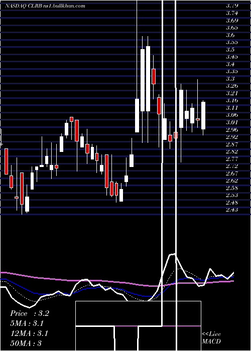The height and width of the screenshot is (351, 251).
Task: Click the NASDAQ CLRB chart title text
Action: click(45, 6)
